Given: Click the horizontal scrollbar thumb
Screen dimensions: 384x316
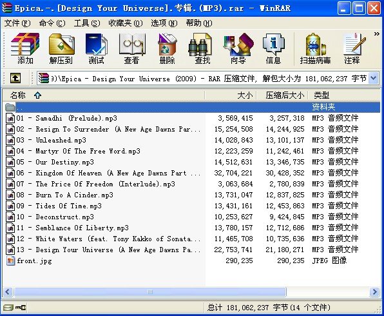Looking at the screenshot, I should pyautogui.click(x=150, y=291).
